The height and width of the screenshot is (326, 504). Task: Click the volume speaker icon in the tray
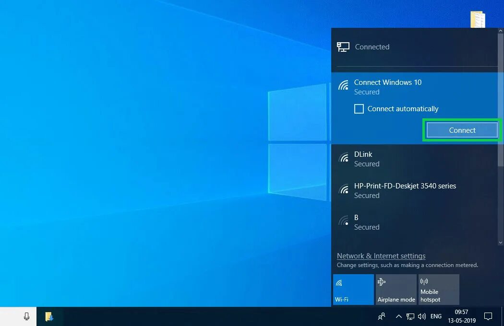(x=422, y=316)
